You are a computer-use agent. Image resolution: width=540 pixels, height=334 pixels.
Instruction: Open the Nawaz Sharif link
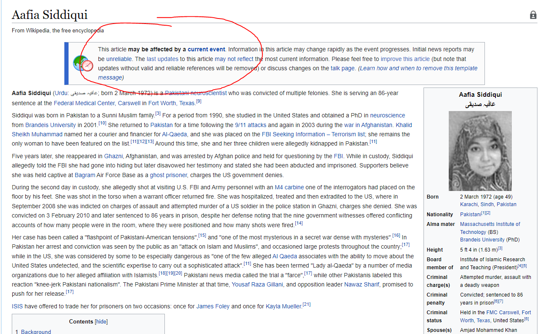tap(362, 284)
